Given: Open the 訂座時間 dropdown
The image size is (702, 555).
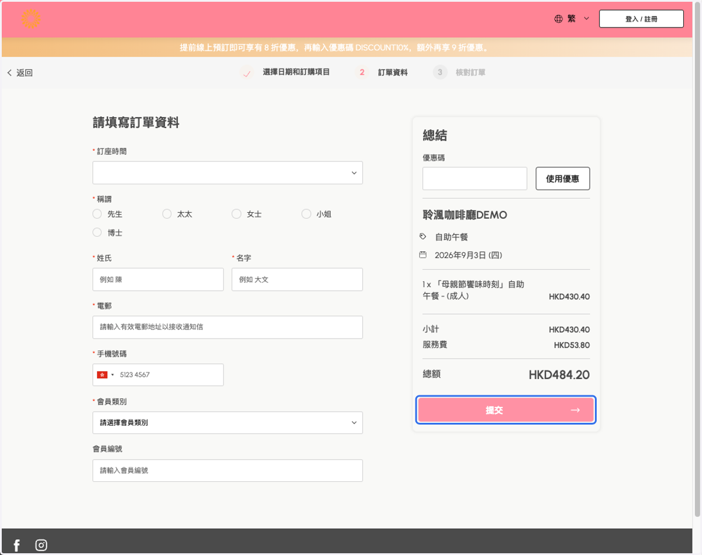Looking at the screenshot, I should point(228,173).
